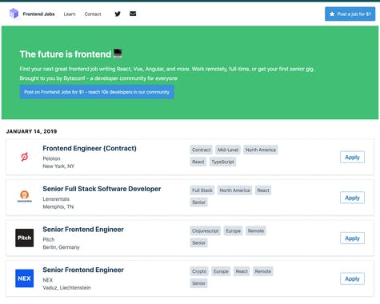This screenshot has height=304, width=380.
Task: Select the Full Stack tag
Action: click(202, 190)
